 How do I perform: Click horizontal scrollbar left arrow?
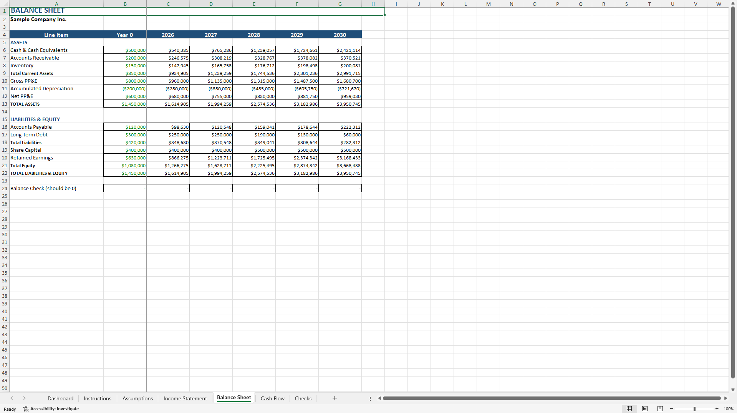[x=379, y=398]
